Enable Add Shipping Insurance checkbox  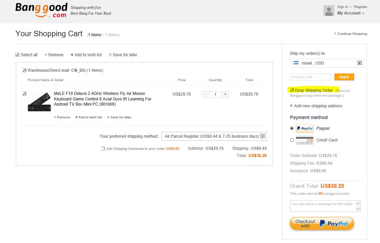(102, 149)
